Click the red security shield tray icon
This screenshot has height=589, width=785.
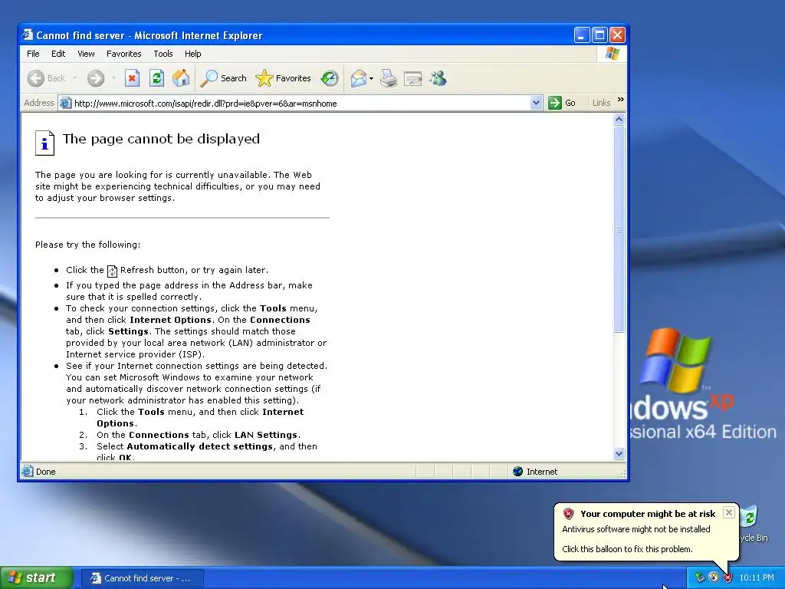pyautogui.click(x=728, y=577)
